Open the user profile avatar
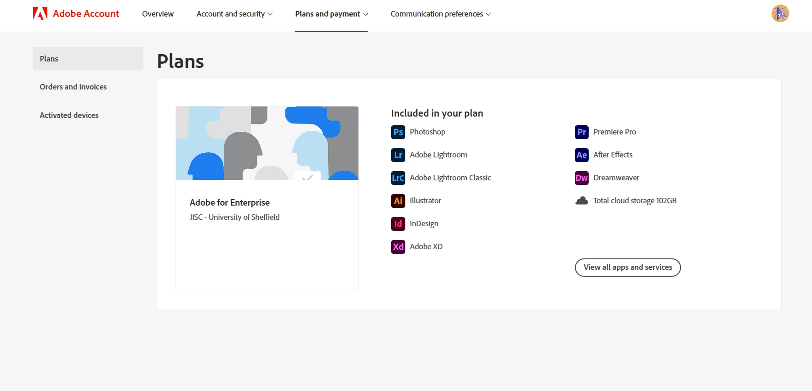The height and width of the screenshot is (391, 812). pos(780,13)
